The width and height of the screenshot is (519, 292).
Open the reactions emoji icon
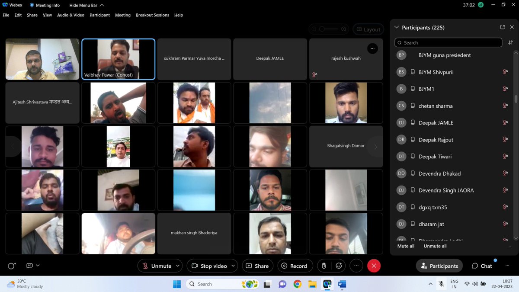(339, 266)
